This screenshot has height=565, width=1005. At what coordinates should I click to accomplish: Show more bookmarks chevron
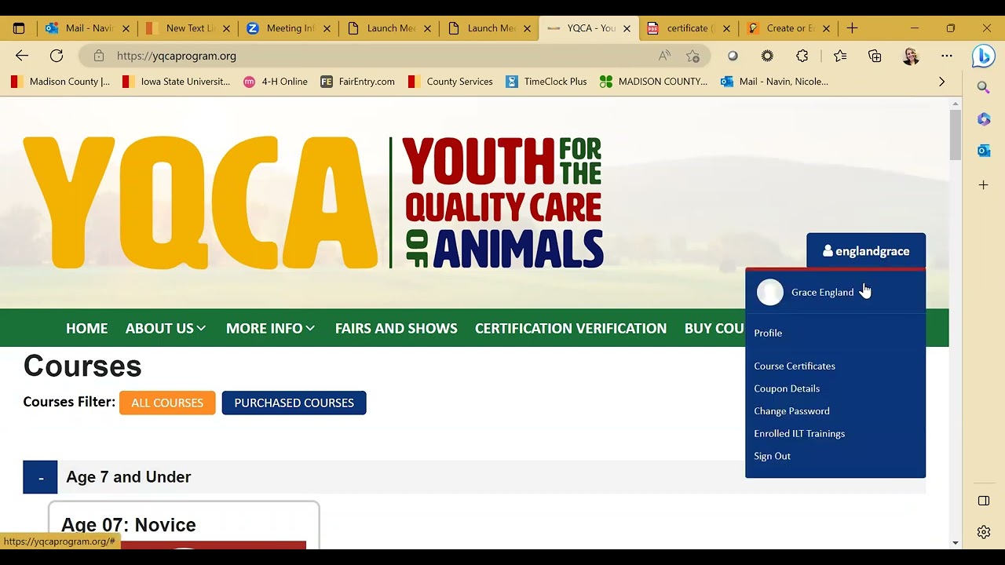[941, 82]
